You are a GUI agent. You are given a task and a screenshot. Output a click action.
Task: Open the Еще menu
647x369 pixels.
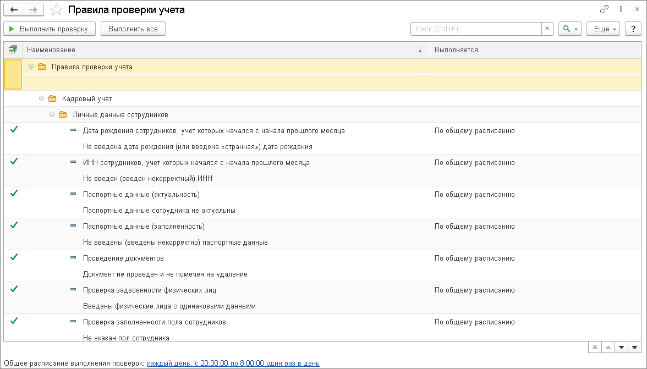click(604, 29)
